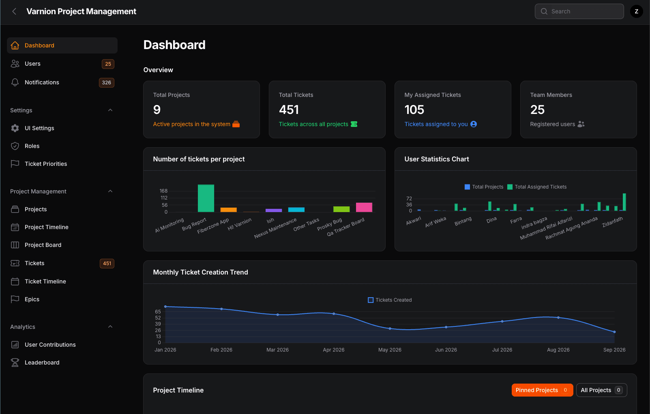Viewport: 650px width, 414px height.
Task: Go to the Leaderboard page
Action: (x=62, y=363)
